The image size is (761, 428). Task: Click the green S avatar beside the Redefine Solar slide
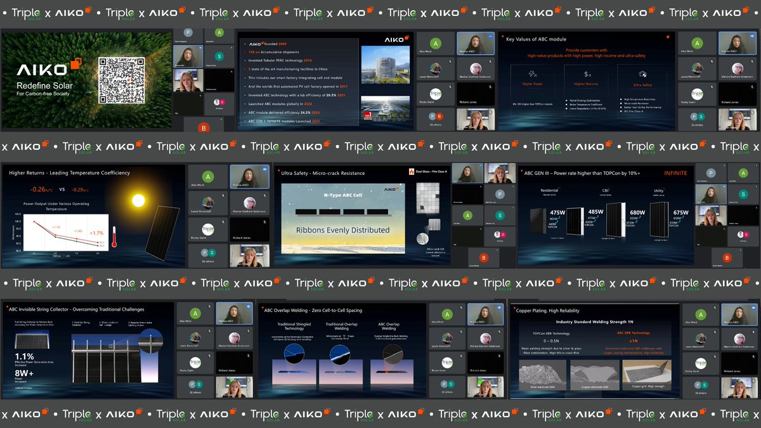click(219, 57)
